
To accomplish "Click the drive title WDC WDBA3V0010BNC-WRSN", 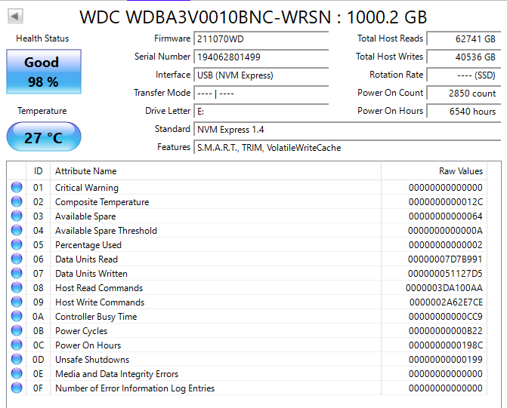I will (x=206, y=17).
